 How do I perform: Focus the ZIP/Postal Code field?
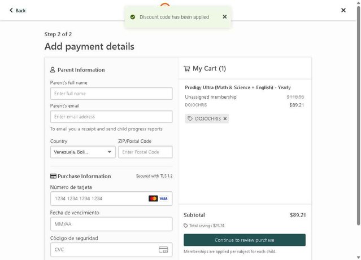click(145, 152)
